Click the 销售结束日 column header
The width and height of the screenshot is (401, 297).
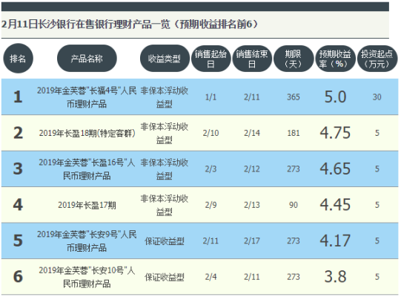252,59
